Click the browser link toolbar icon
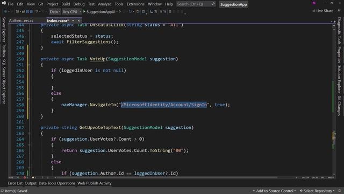The height and width of the screenshot is (194, 344). 138,11
